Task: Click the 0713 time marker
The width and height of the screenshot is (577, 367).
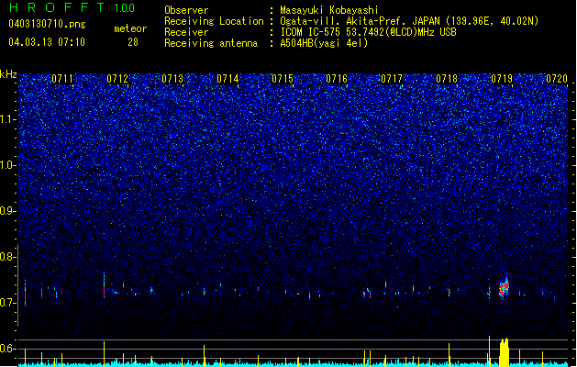Action: click(x=172, y=79)
